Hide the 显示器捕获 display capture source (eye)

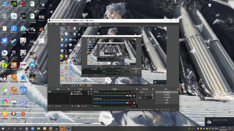[88, 92]
